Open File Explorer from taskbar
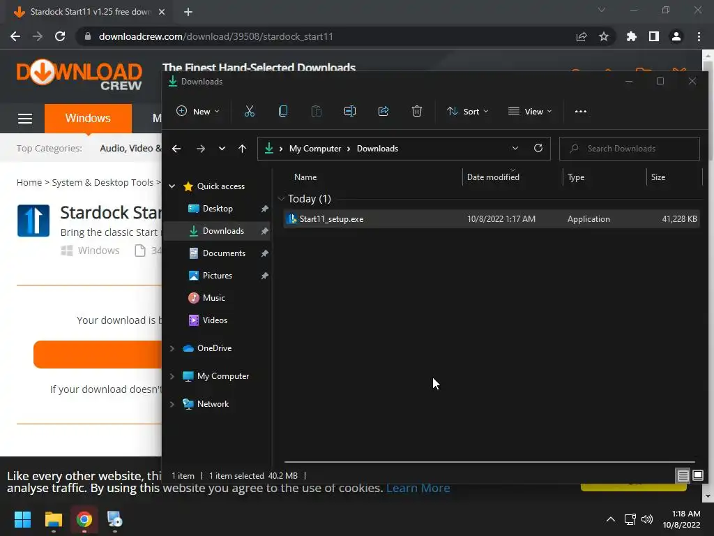Viewport: 714px width, 536px height. pyautogui.click(x=53, y=519)
